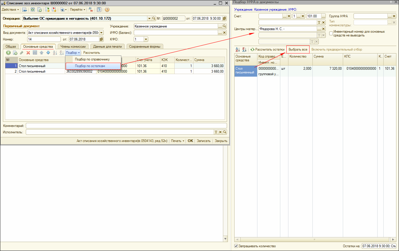Open the calendar beside the Номер date field
This screenshot has width=399, height=251.
pos(101,39)
